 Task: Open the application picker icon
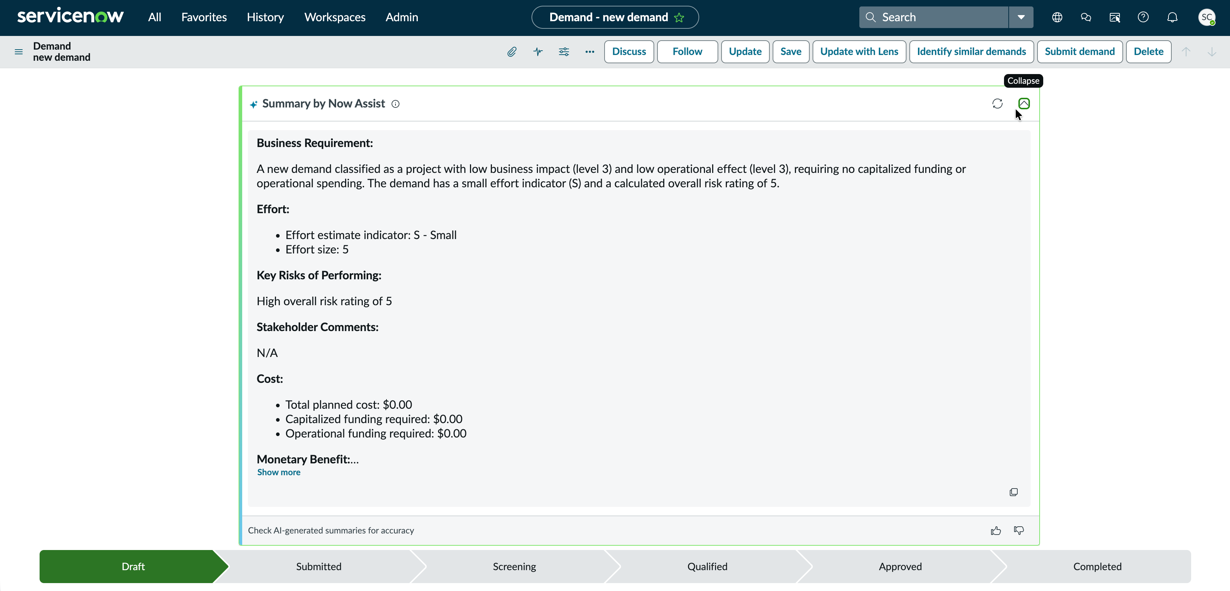1114,17
